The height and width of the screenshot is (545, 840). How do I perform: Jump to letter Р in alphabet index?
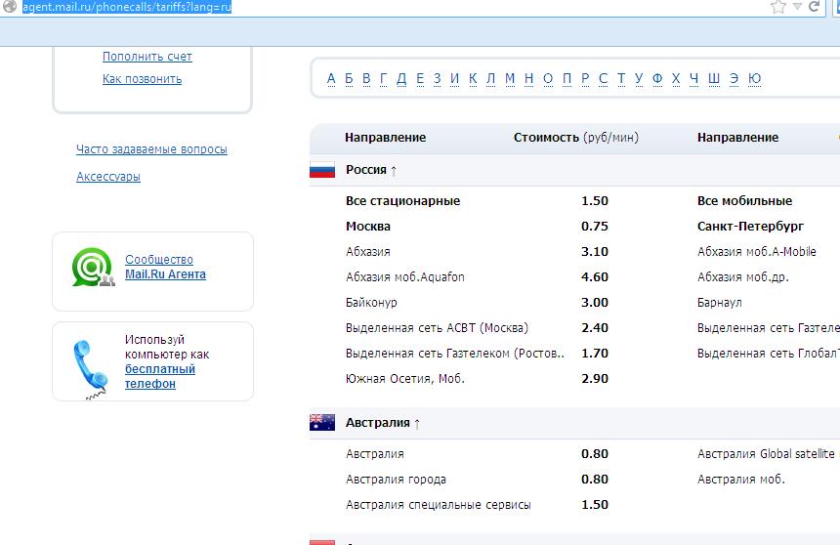tap(585, 78)
